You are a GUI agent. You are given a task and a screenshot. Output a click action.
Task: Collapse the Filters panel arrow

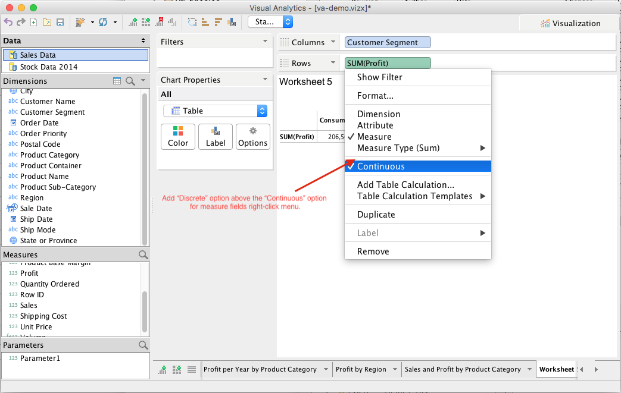pyautogui.click(x=265, y=41)
